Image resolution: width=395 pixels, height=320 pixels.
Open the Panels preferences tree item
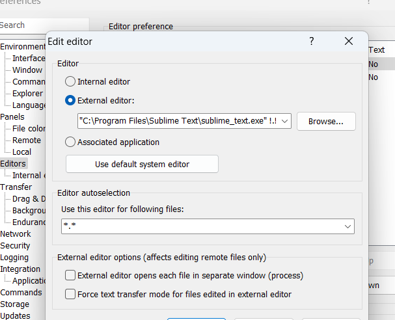coord(12,116)
